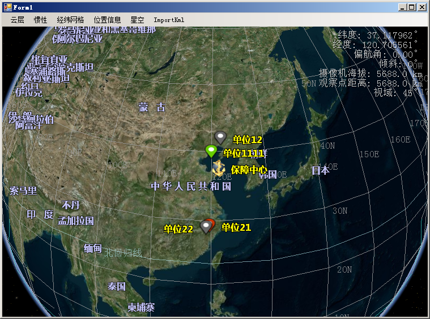Click the ImportKml menu item
Image resolution: width=430 pixels, height=319 pixels.
(169, 20)
